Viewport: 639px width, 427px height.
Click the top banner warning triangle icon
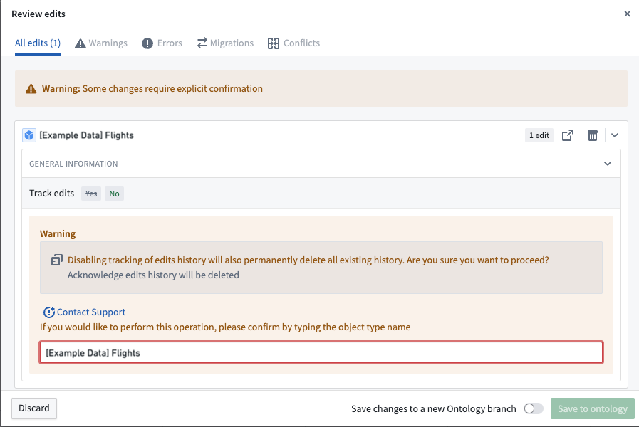pos(31,89)
